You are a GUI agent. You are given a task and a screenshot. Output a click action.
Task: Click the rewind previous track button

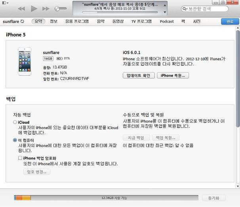point(21,9)
